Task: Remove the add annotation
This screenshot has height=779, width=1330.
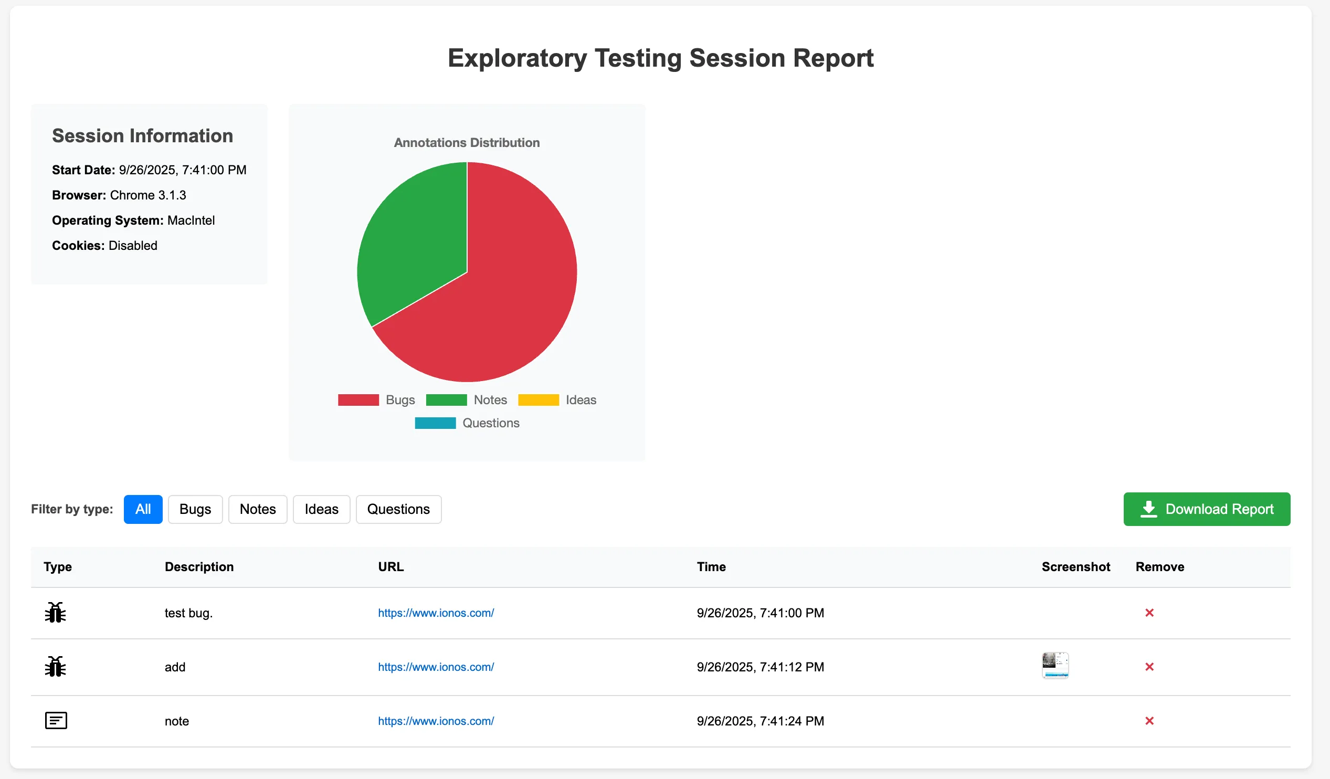Action: point(1149,666)
